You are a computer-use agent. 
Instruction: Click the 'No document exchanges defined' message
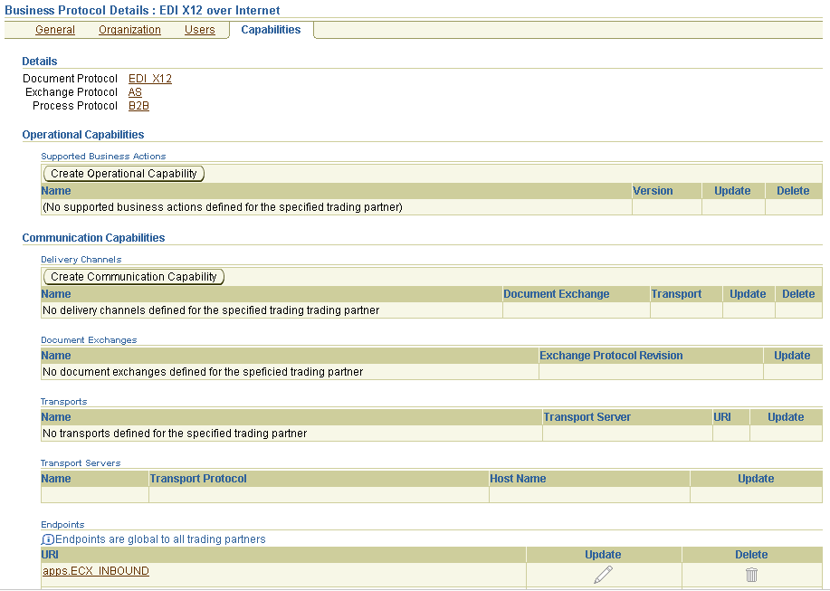[x=203, y=372]
